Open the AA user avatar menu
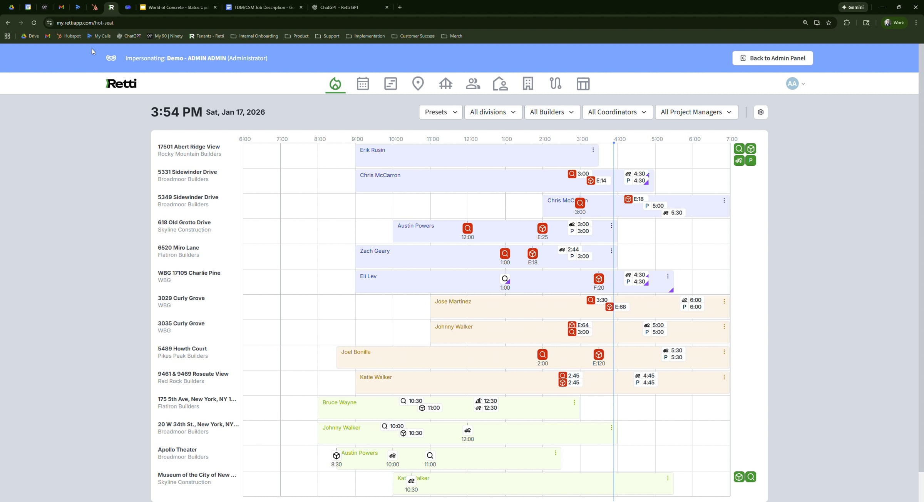This screenshot has height=502, width=924. tap(795, 83)
